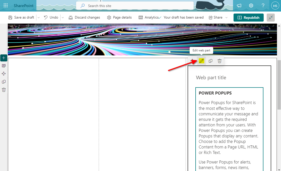281x171 pixels.
Task: Click 'Your draft has been saved' status
Action: tap(184, 18)
